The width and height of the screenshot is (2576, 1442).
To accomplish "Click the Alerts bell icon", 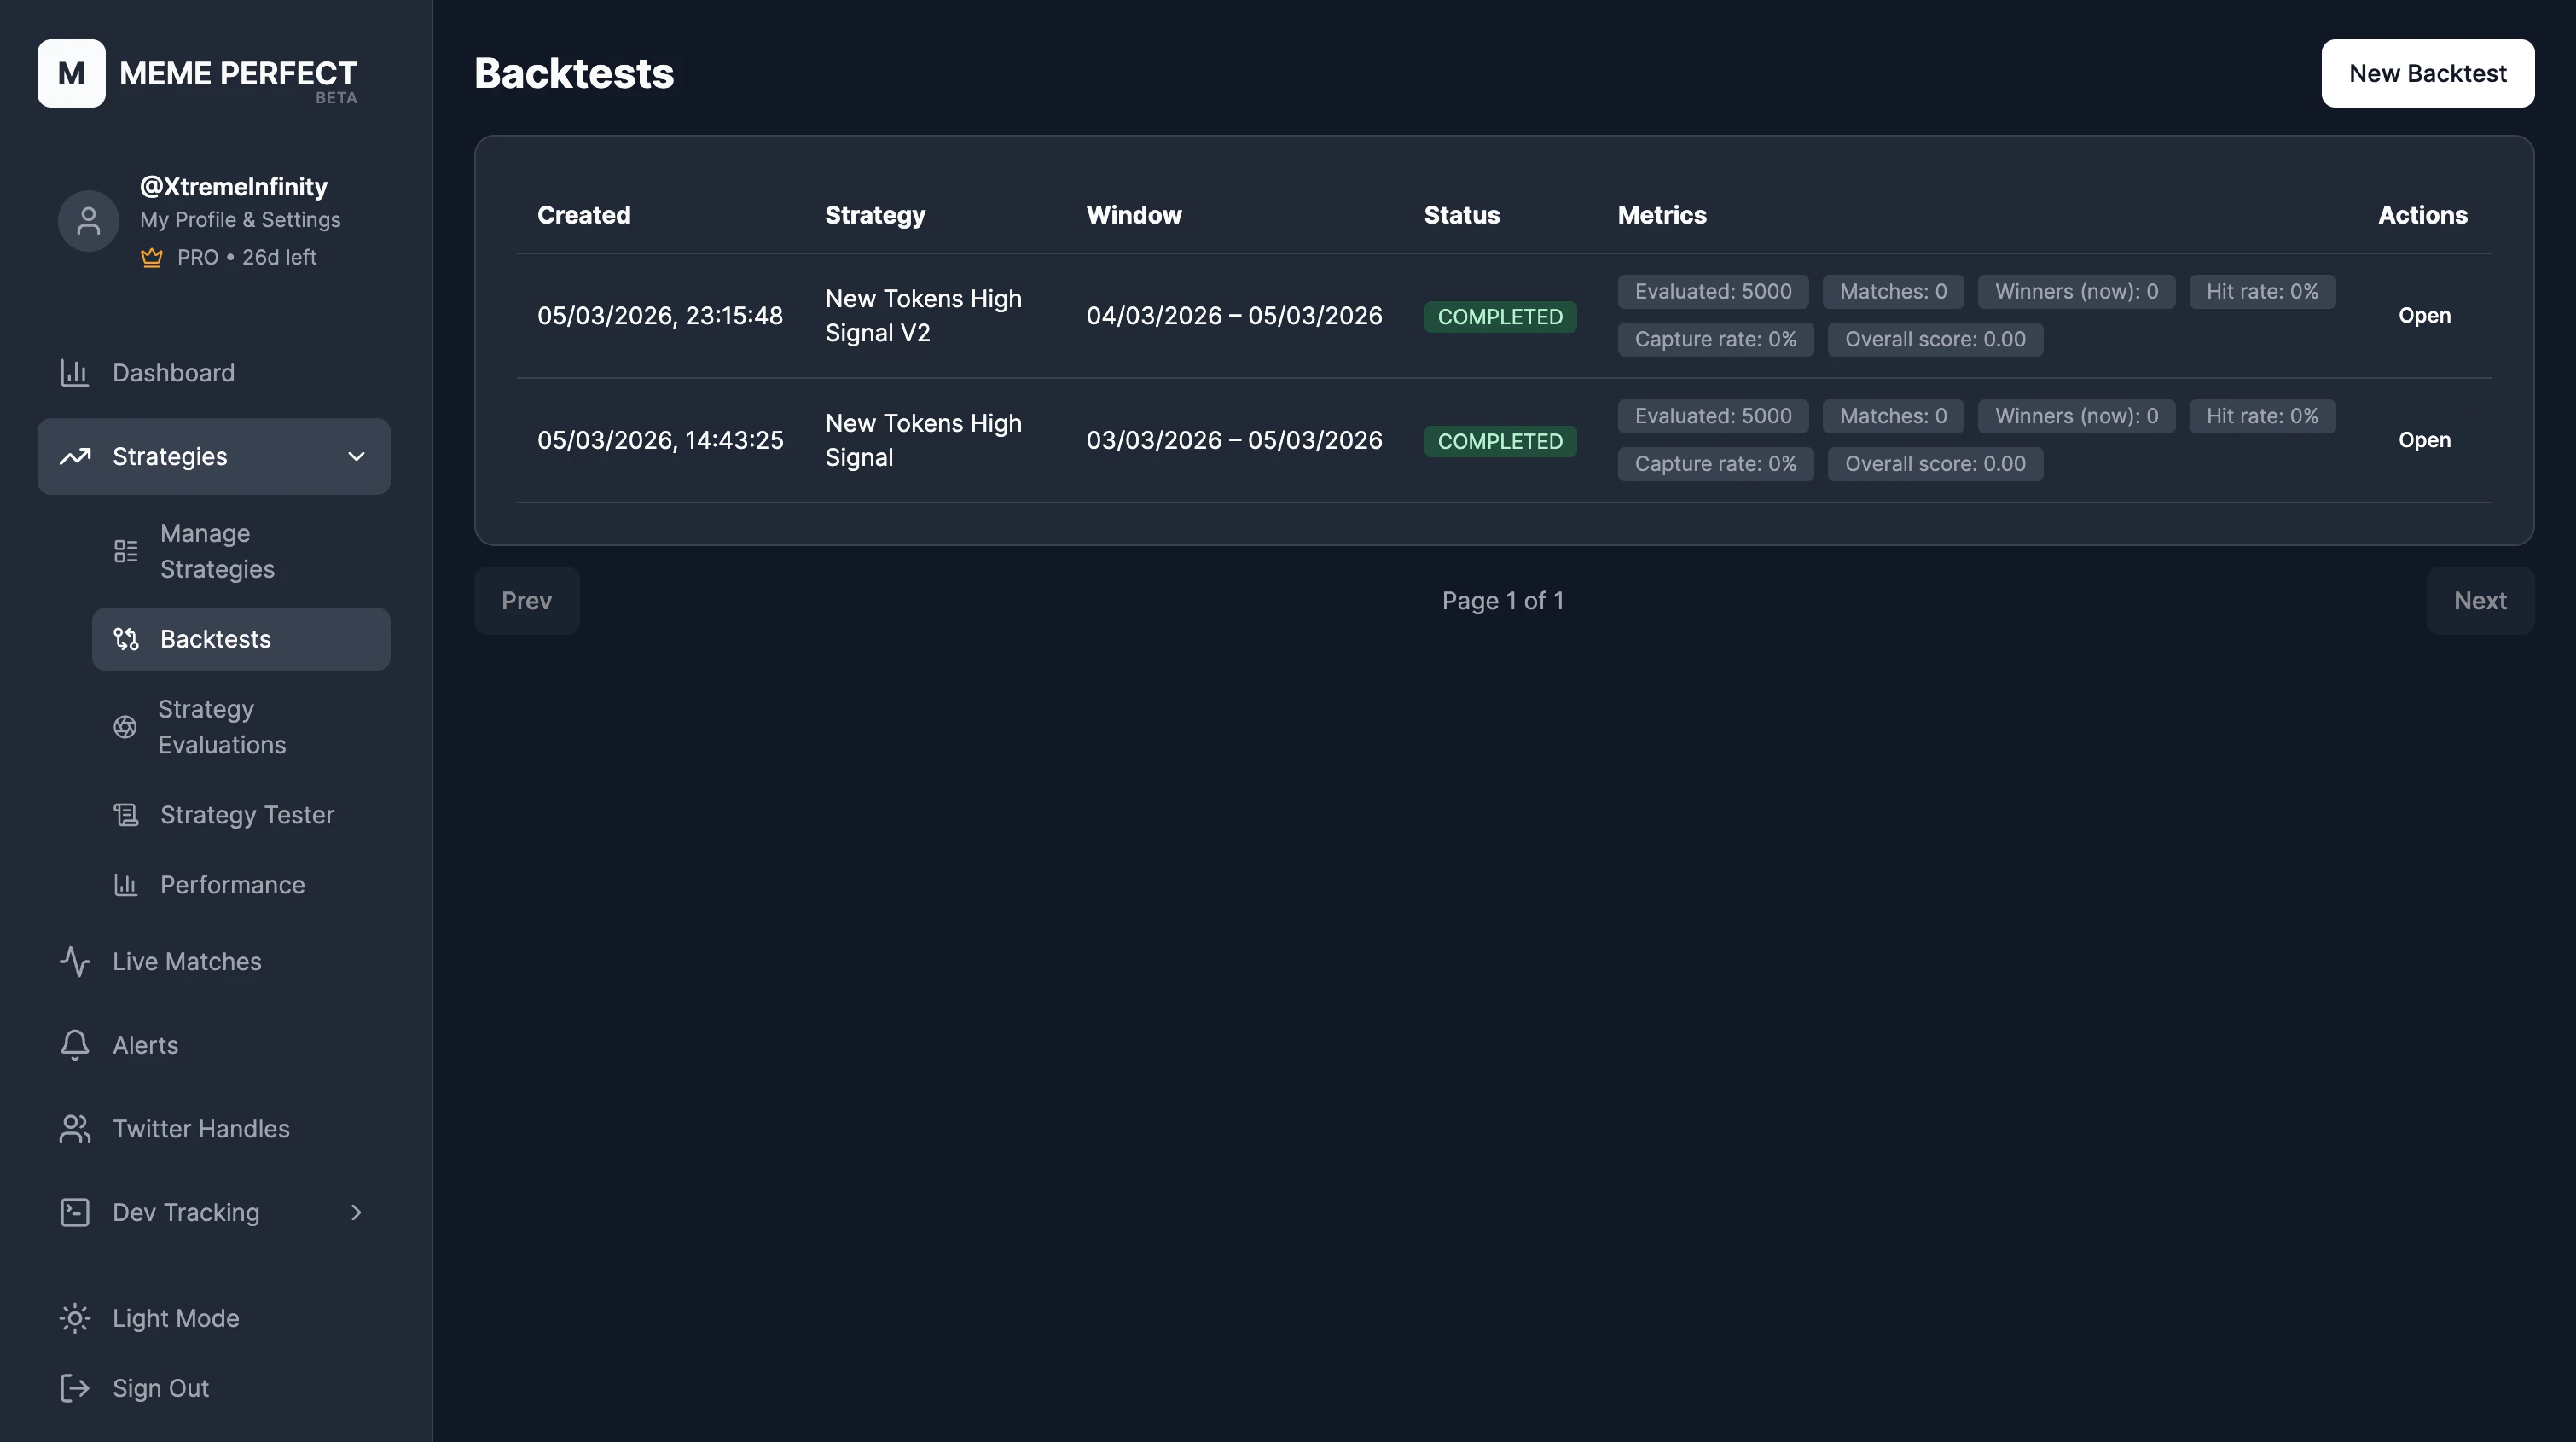I will [x=75, y=1045].
